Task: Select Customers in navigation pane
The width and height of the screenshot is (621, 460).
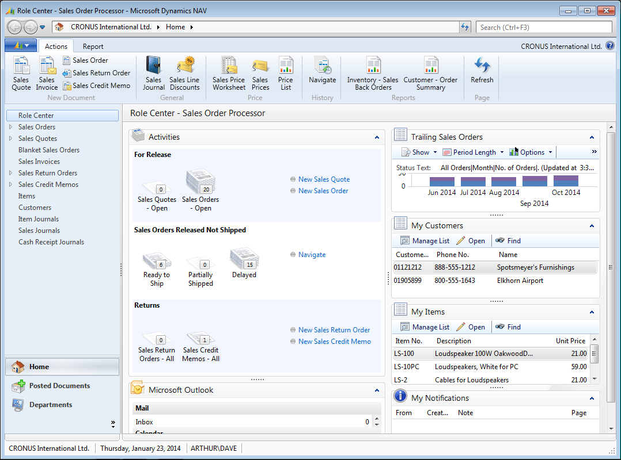Action: point(35,208)
